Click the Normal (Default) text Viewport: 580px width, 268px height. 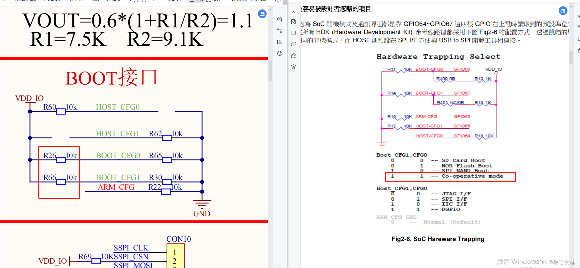click(x=452, y=222)
